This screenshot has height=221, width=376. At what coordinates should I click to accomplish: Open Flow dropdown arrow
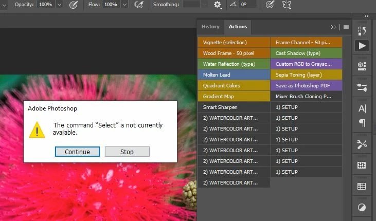(124, 5)
